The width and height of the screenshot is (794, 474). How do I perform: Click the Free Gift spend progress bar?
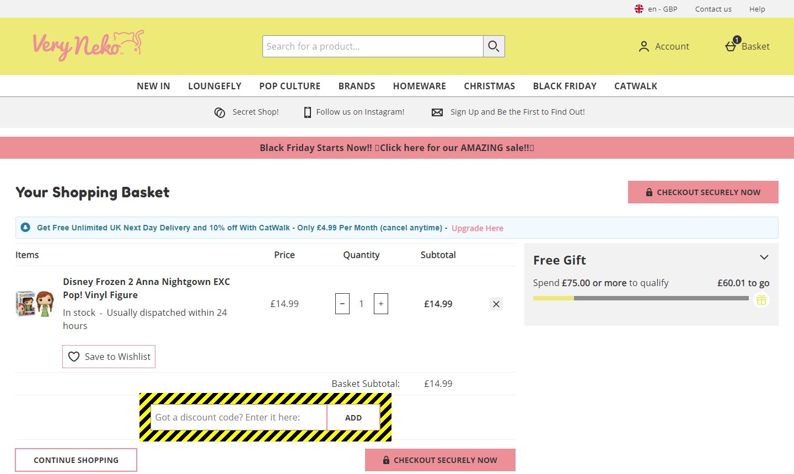[x=641, y=298]
